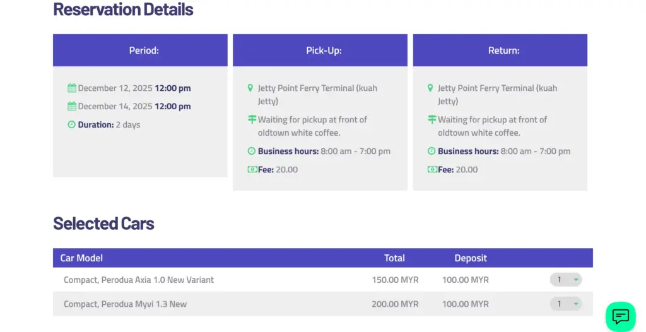Click the Return location pin icon
Viewport: 646px width, 332px height.
[430, 88]
